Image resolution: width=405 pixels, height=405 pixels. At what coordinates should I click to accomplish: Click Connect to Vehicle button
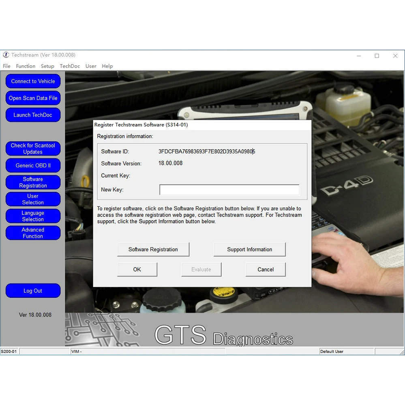33,81
